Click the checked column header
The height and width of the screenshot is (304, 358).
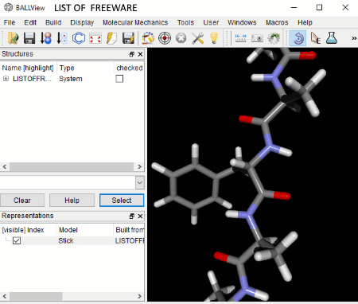point(130,68)
